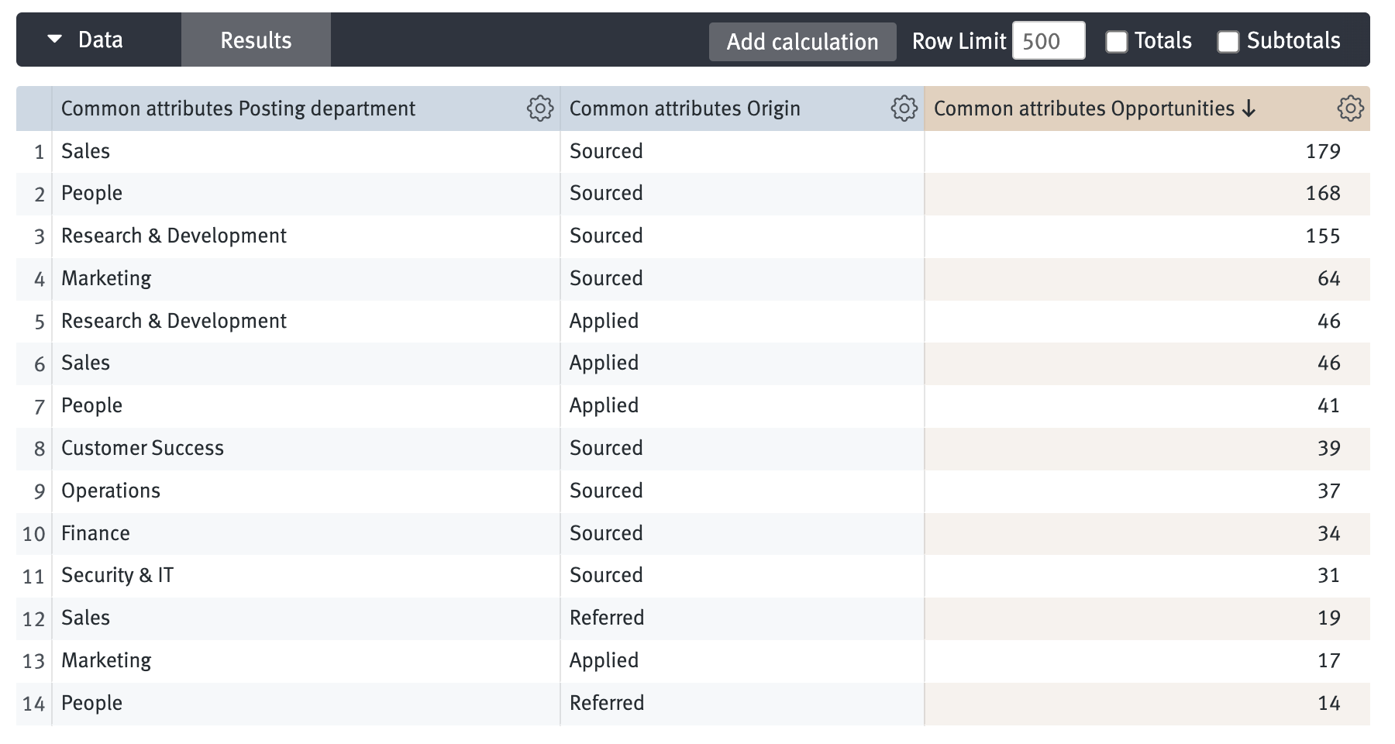This screenshot has height=744, width=1395.
Task: Sort by the Common attributes Origin column header
Action: point(685,108)
